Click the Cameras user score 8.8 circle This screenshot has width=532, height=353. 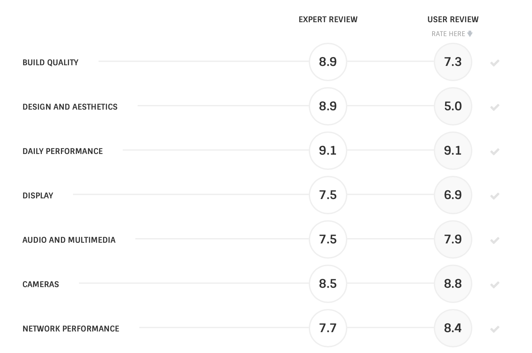(x=453, y=284)
